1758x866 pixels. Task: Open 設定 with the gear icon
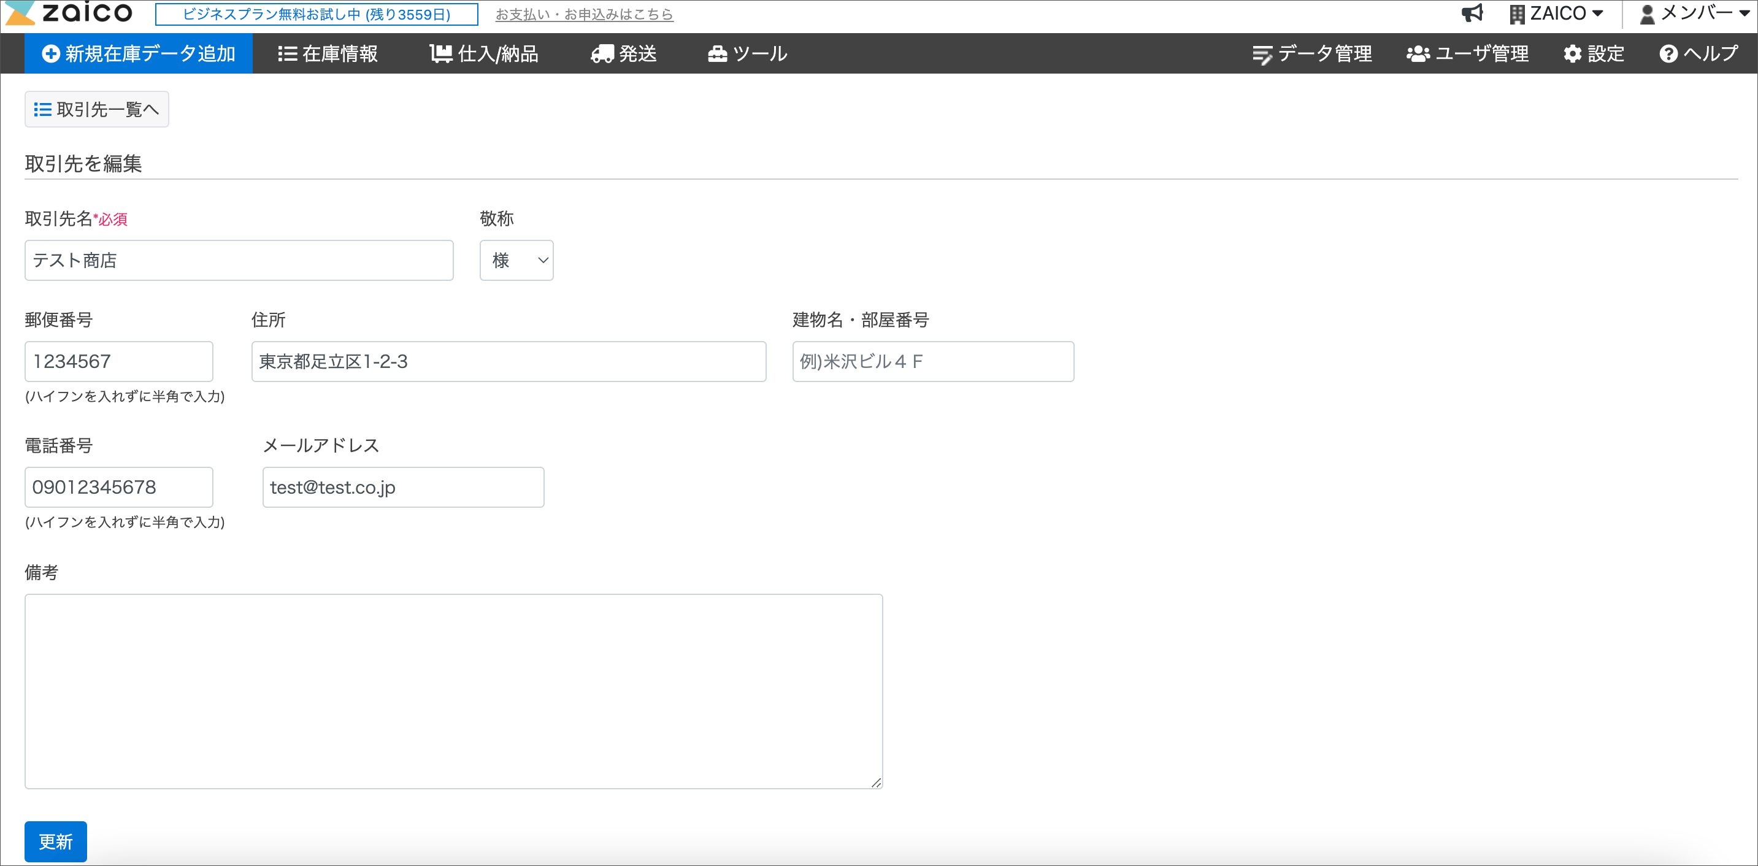point(1573,53)
